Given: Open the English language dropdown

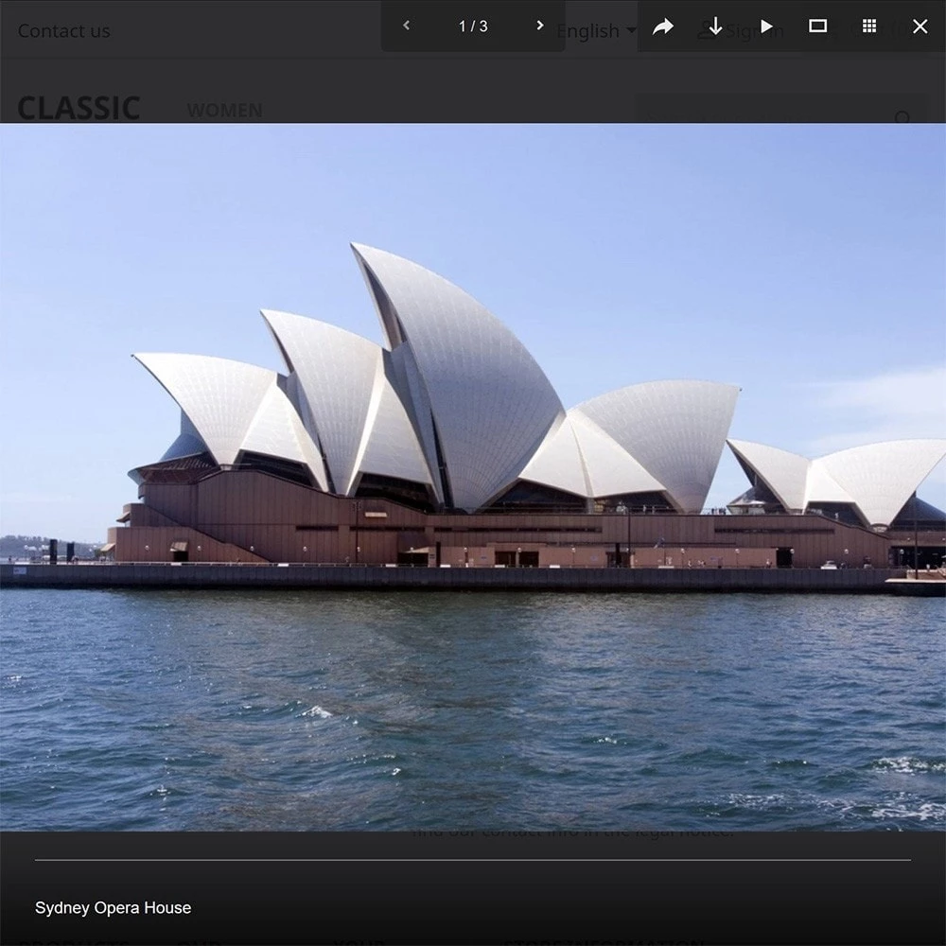Looking at the screenshot, I should click(595, 31).
